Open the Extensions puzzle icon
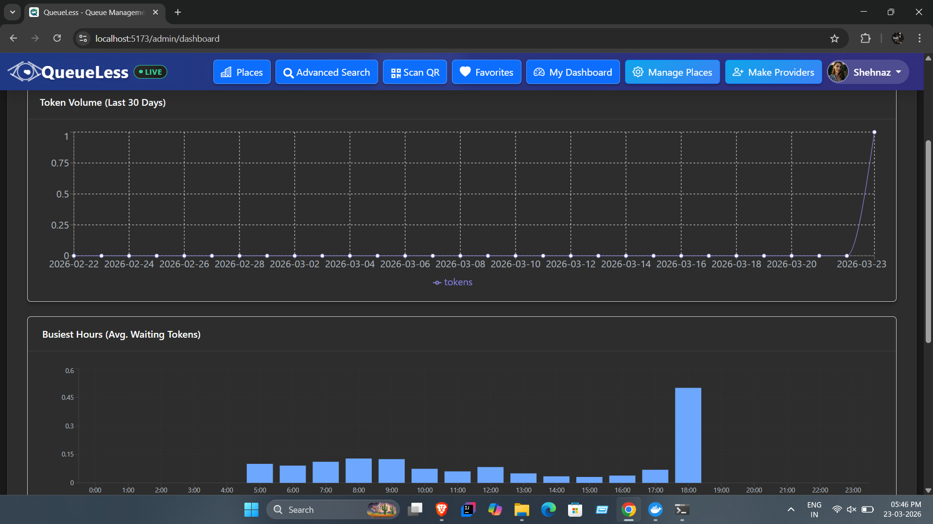 [865, 38]
